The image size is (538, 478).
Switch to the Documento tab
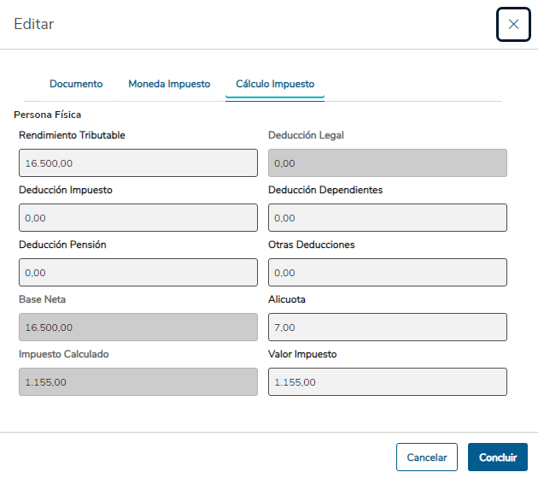[76, 85]
